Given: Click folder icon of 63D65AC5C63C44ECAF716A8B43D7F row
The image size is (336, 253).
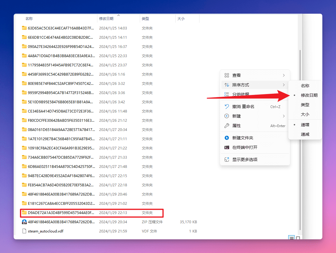Looking at the screenshot, I should [x=24, y=28].
